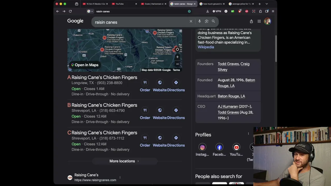The image size is (331, 186).
Task: Clear the Google search query
Action: coord(191,21)
